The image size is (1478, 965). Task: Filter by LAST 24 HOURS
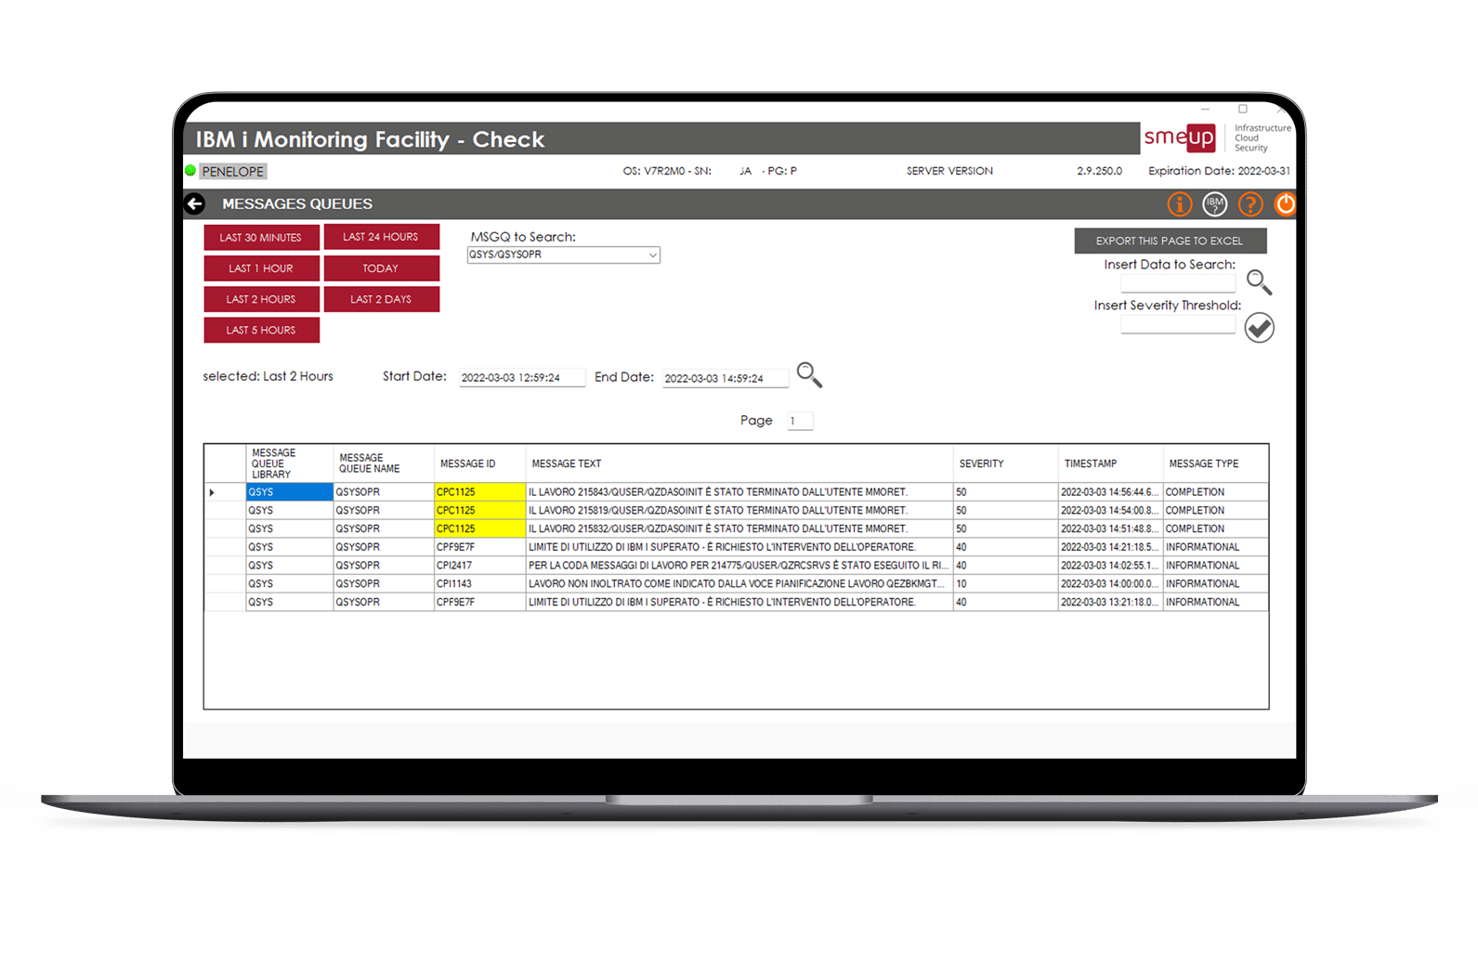(381, 237)
